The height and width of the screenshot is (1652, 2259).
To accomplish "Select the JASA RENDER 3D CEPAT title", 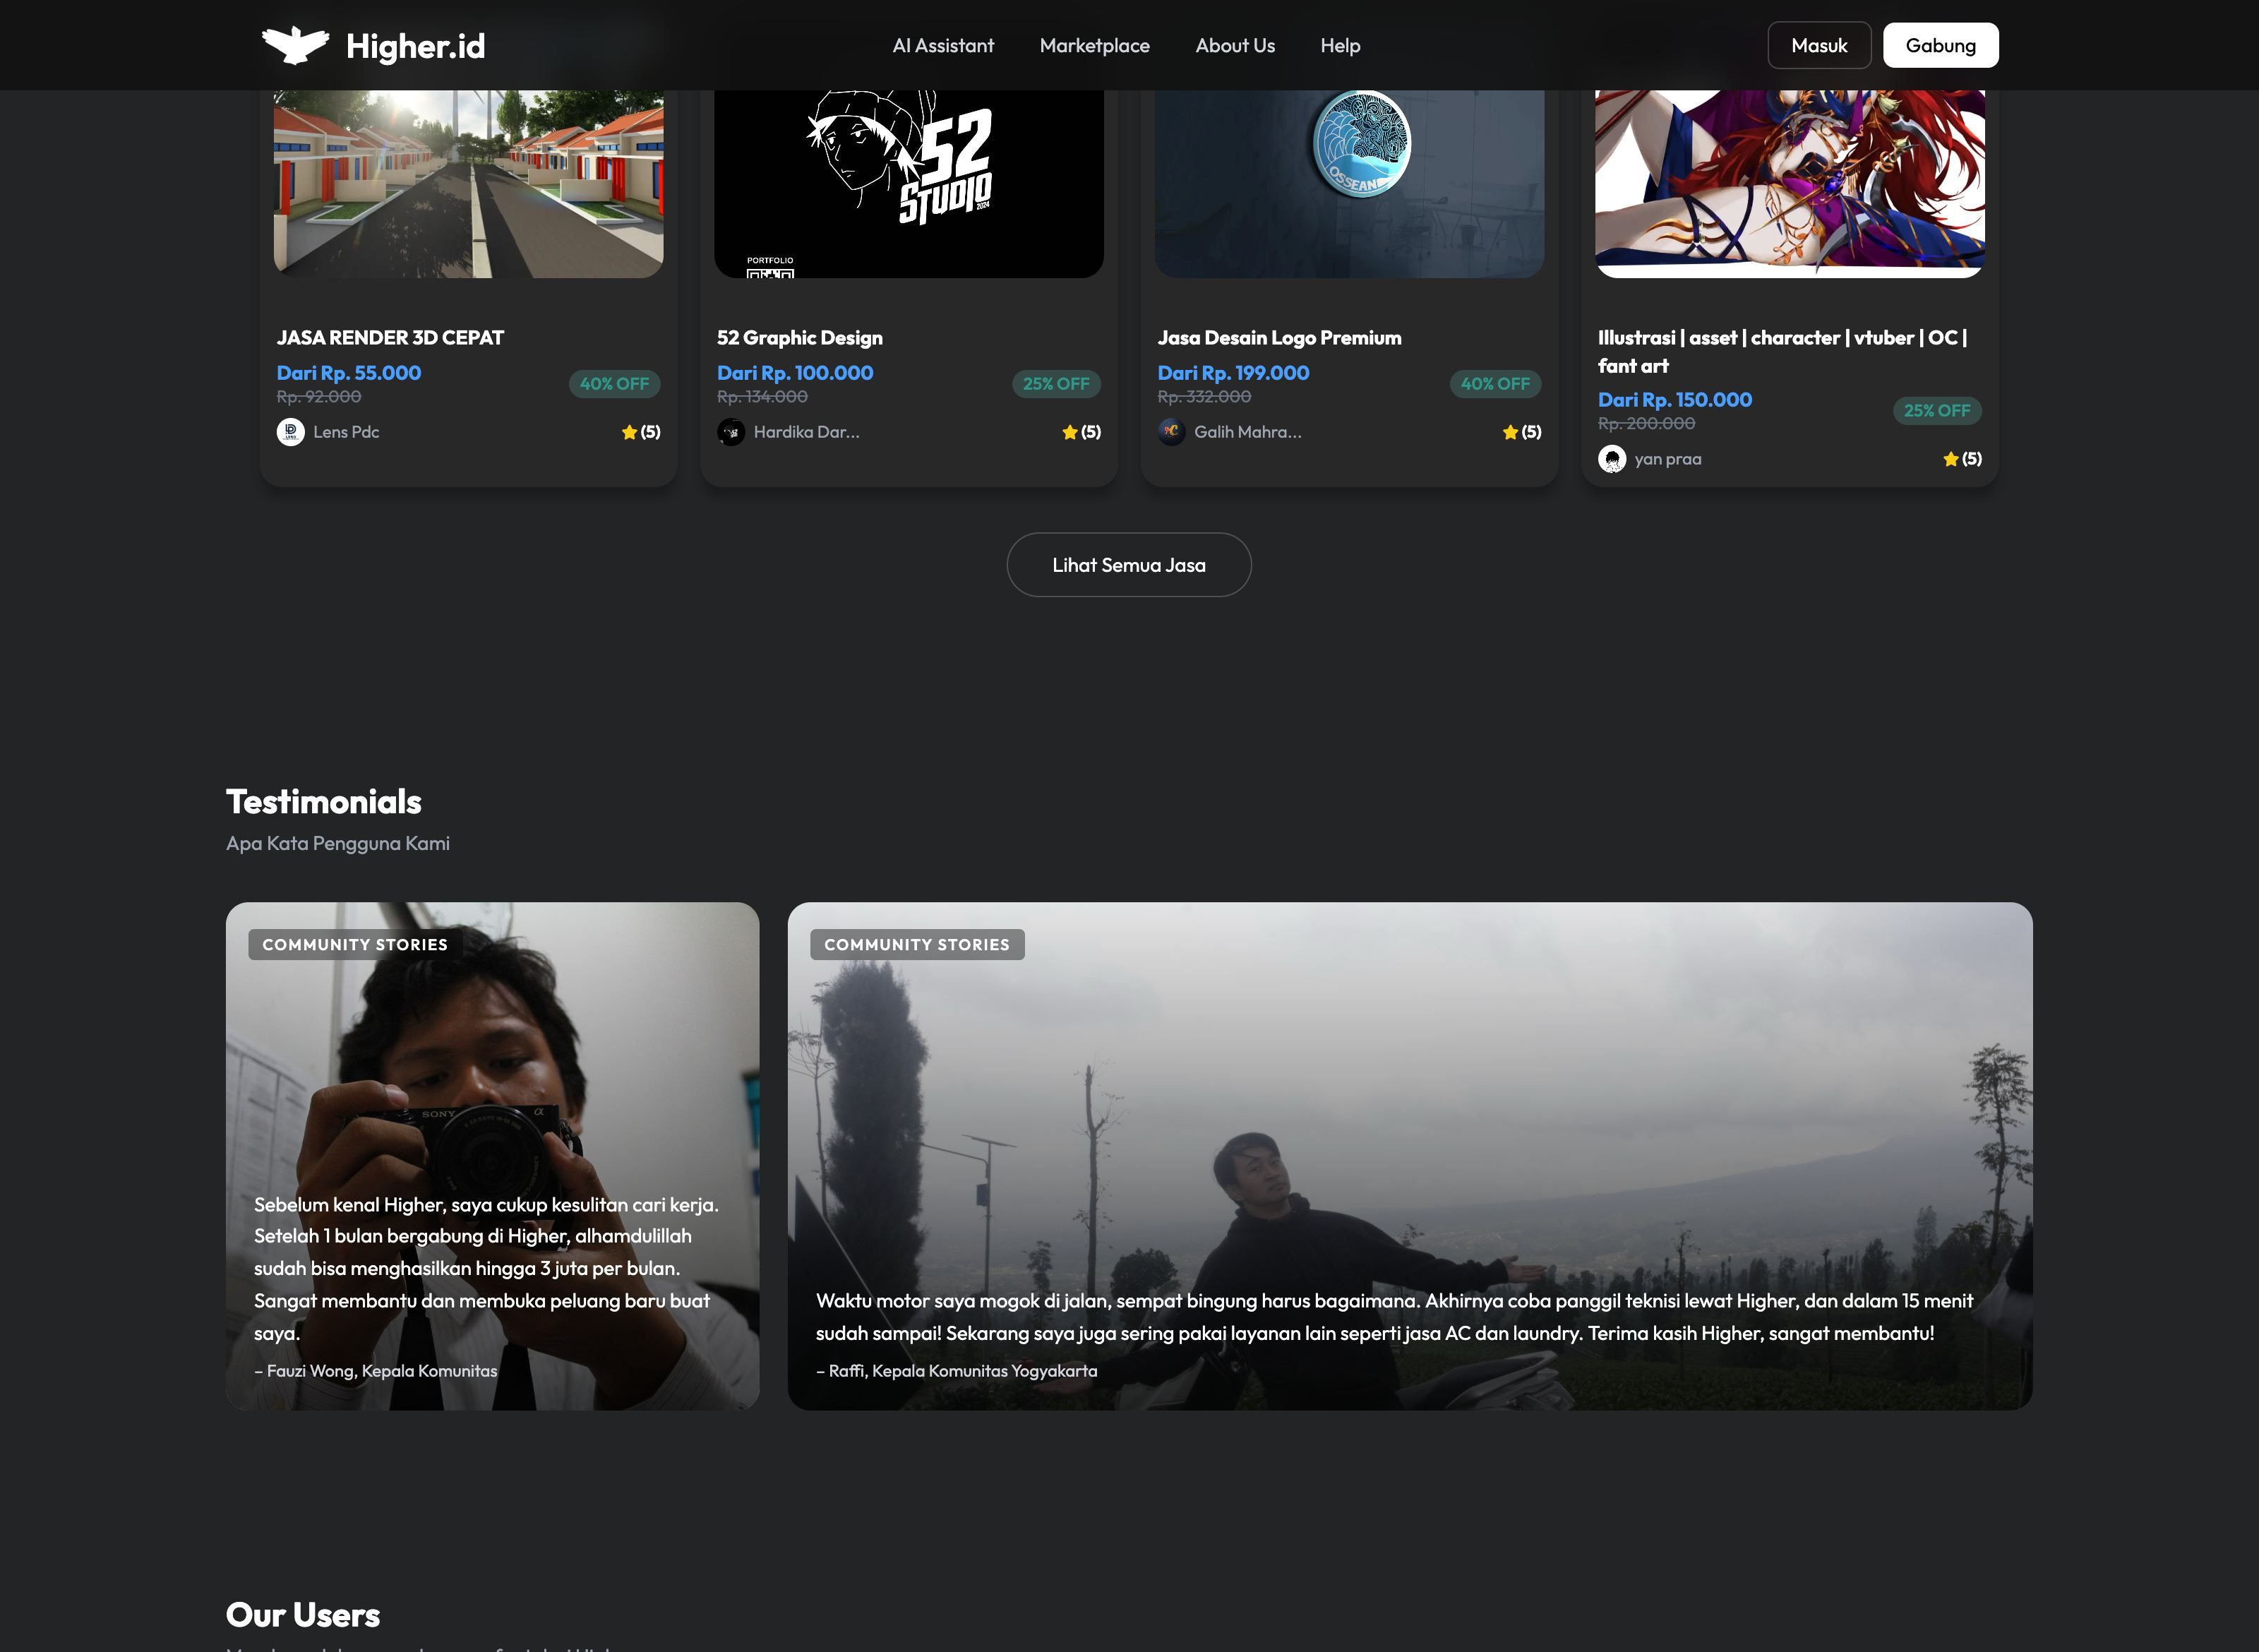I will [390, 338].
